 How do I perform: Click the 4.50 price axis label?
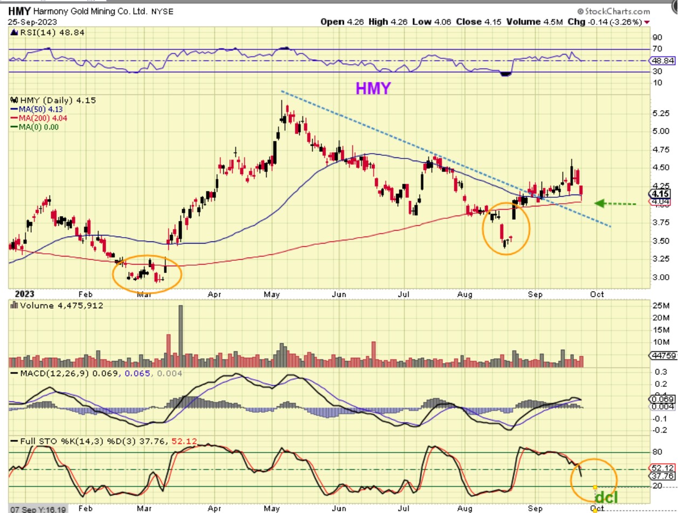coord(661,168)
